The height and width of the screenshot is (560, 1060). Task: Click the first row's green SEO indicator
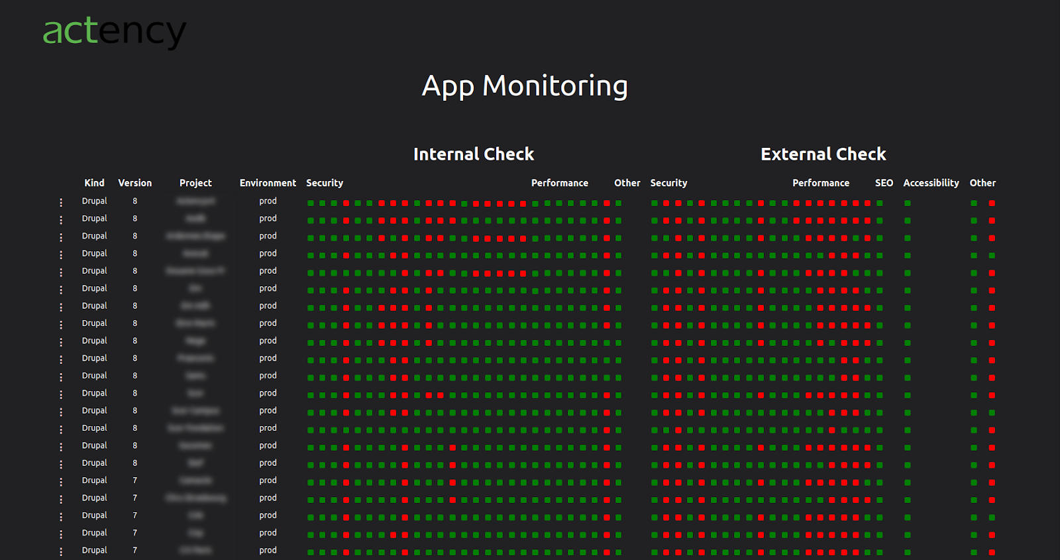(x=880, y=203)
